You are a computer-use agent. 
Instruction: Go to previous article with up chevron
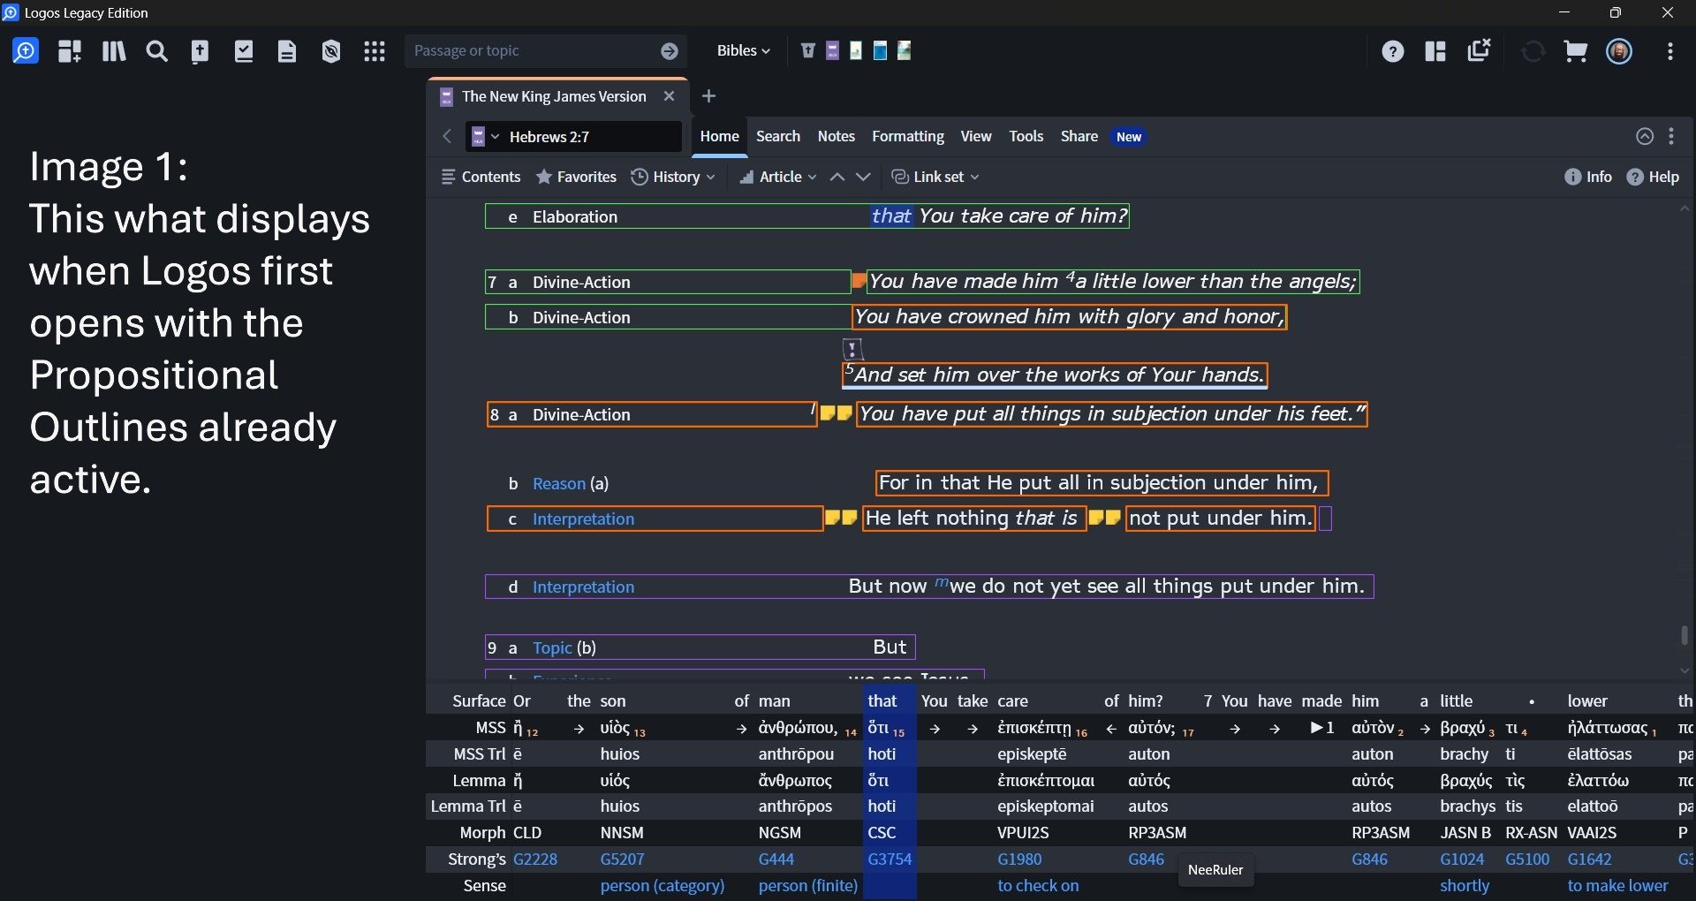pyautogui.click(x=837, y=178)
